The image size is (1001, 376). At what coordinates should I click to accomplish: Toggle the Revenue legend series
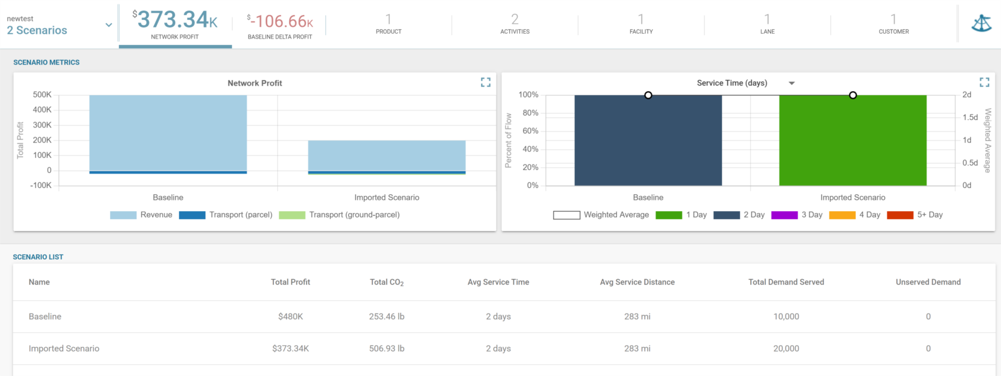(x=141, y=215)
